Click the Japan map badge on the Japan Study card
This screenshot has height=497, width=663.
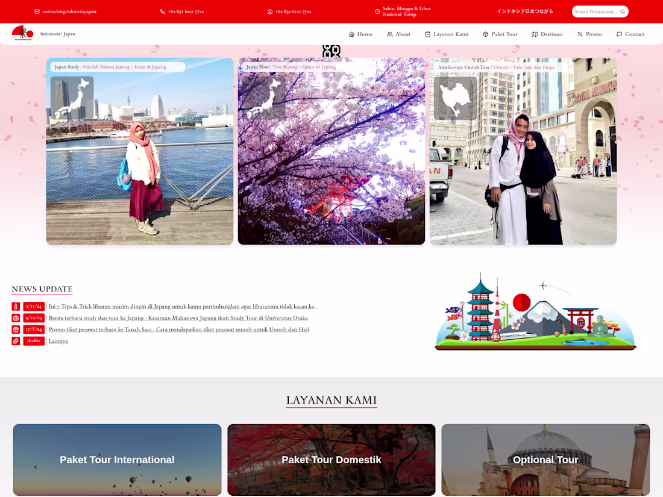(72, 97)
